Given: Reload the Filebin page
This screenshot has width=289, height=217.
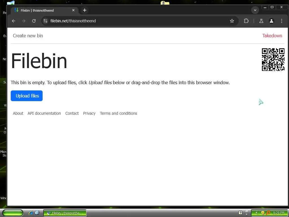Looking at the screenshot, I should [34, 21].
